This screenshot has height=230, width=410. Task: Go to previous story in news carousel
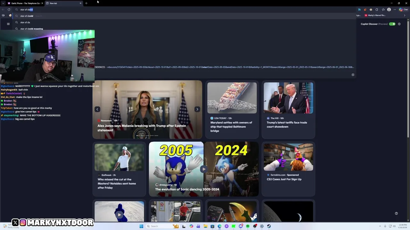tap(97, 109)
